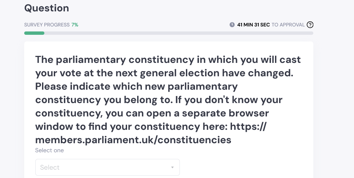The image size is (354, 178).
Task: Click 'window to find your constituency here' text
Action: [x=131, y=126]
